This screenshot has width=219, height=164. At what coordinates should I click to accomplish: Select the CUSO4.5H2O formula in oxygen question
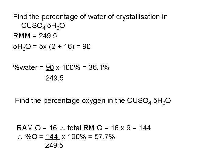[x=149, y=101]
